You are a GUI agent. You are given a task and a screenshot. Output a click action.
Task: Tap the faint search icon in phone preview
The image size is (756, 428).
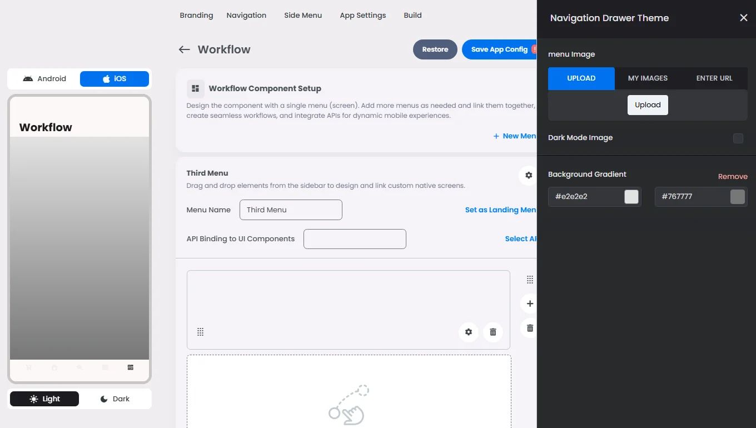tap(79, 367)
